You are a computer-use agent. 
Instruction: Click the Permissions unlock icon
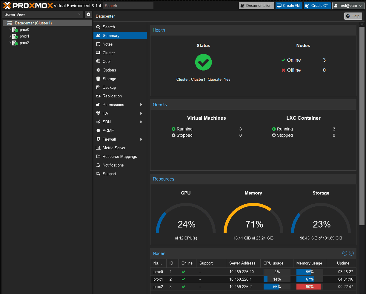coord(98,105)
